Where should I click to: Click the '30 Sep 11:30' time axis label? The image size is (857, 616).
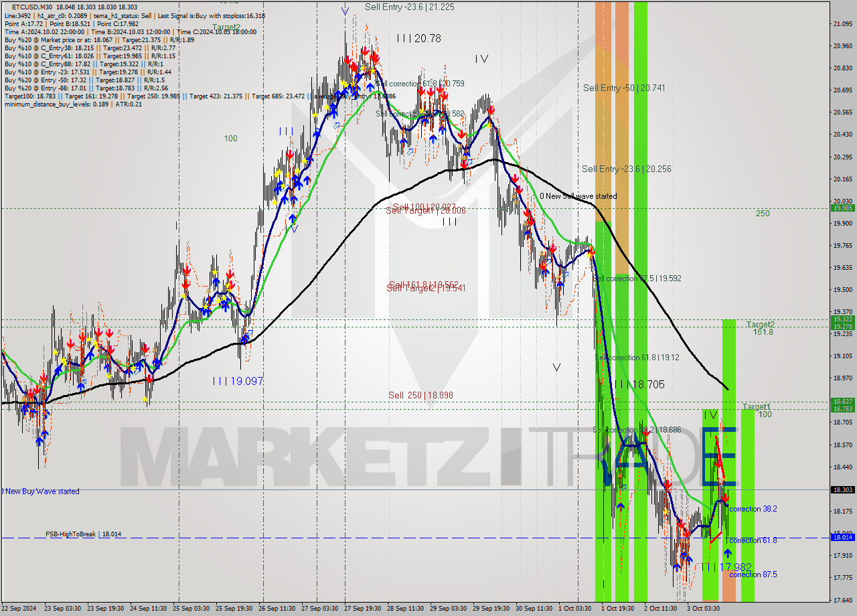pyautogui.click(x=534, y=609)
